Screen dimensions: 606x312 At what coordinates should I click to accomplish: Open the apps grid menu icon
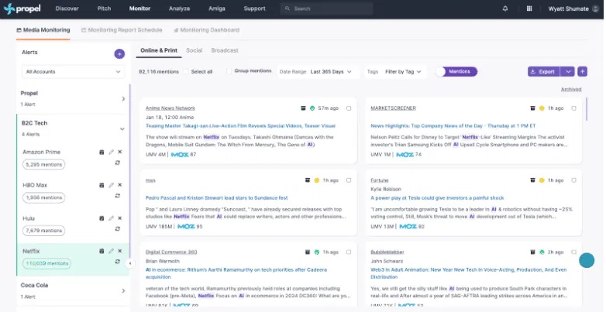[x=529, y=9]
